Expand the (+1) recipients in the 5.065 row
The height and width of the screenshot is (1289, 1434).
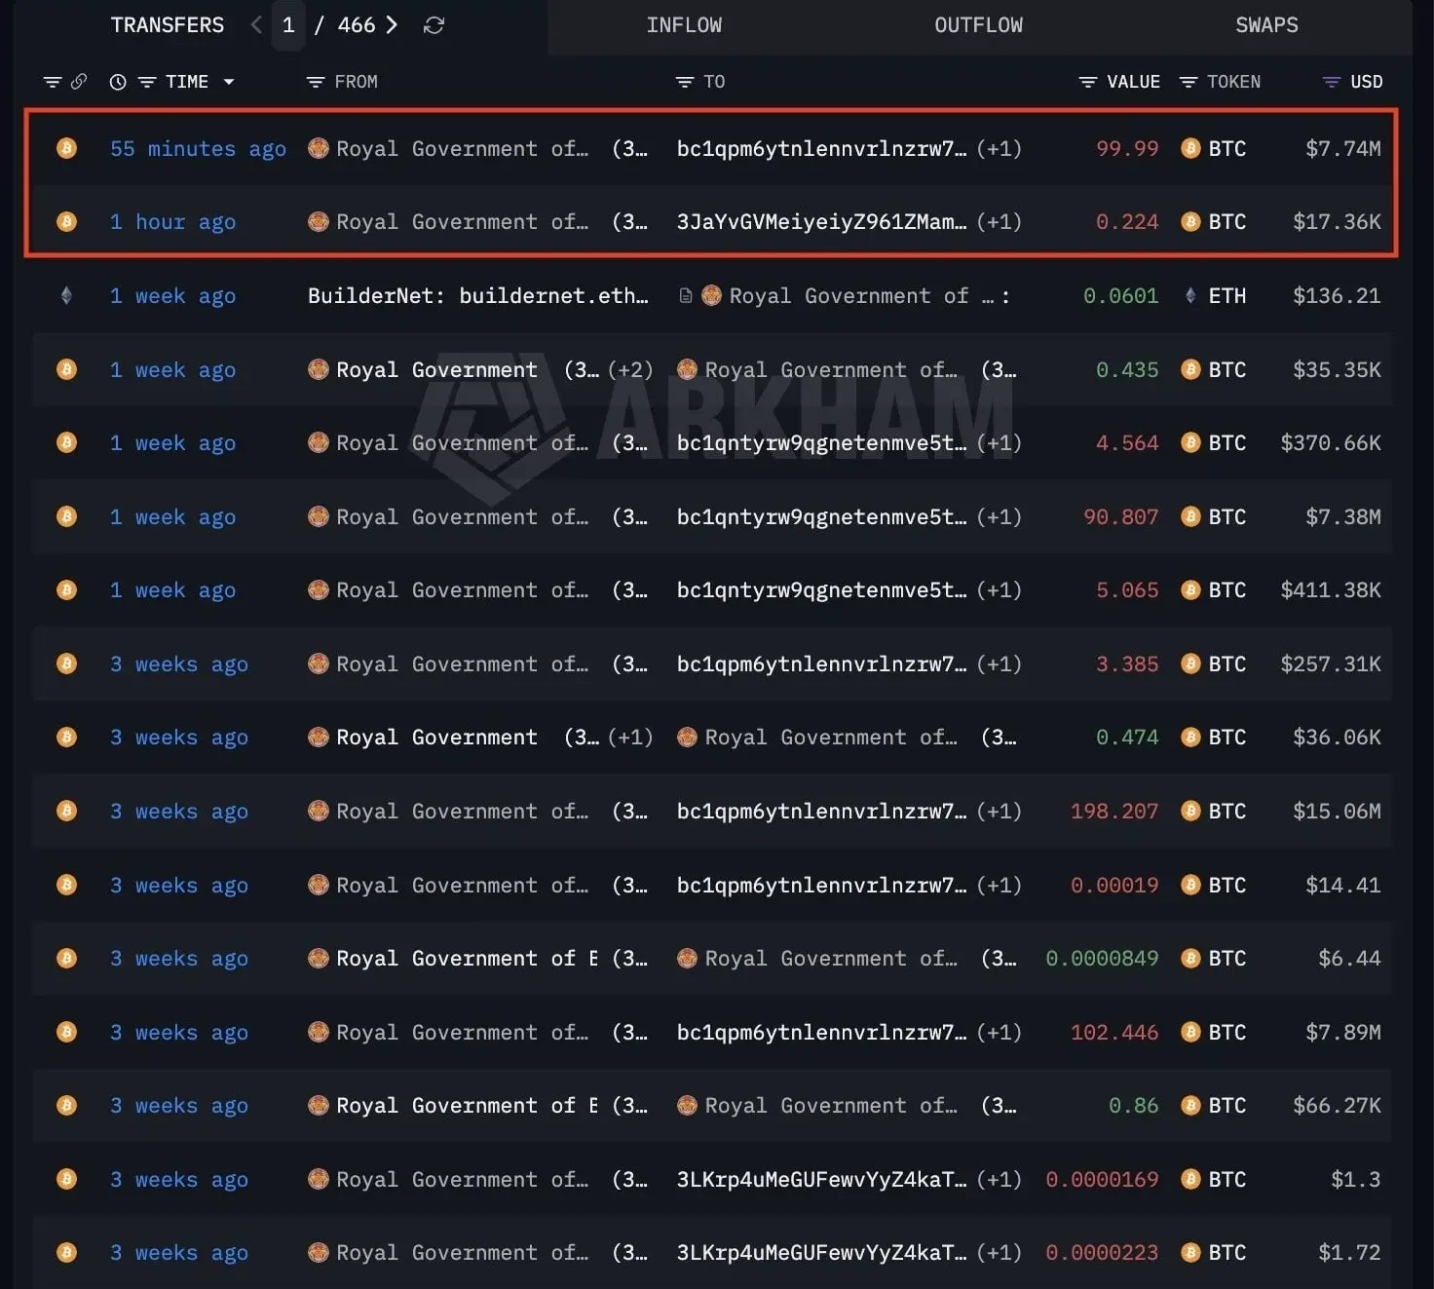[x=1000, y=590]
